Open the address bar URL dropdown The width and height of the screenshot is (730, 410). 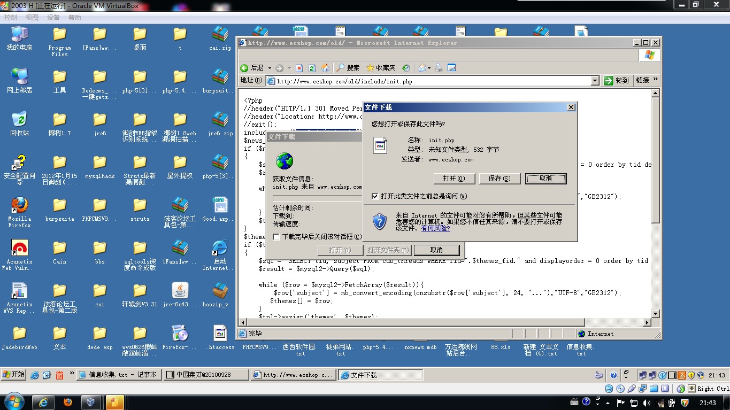(x=595, y=81)
